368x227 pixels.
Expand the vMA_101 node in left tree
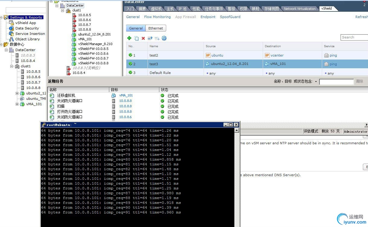pos(17,104)
